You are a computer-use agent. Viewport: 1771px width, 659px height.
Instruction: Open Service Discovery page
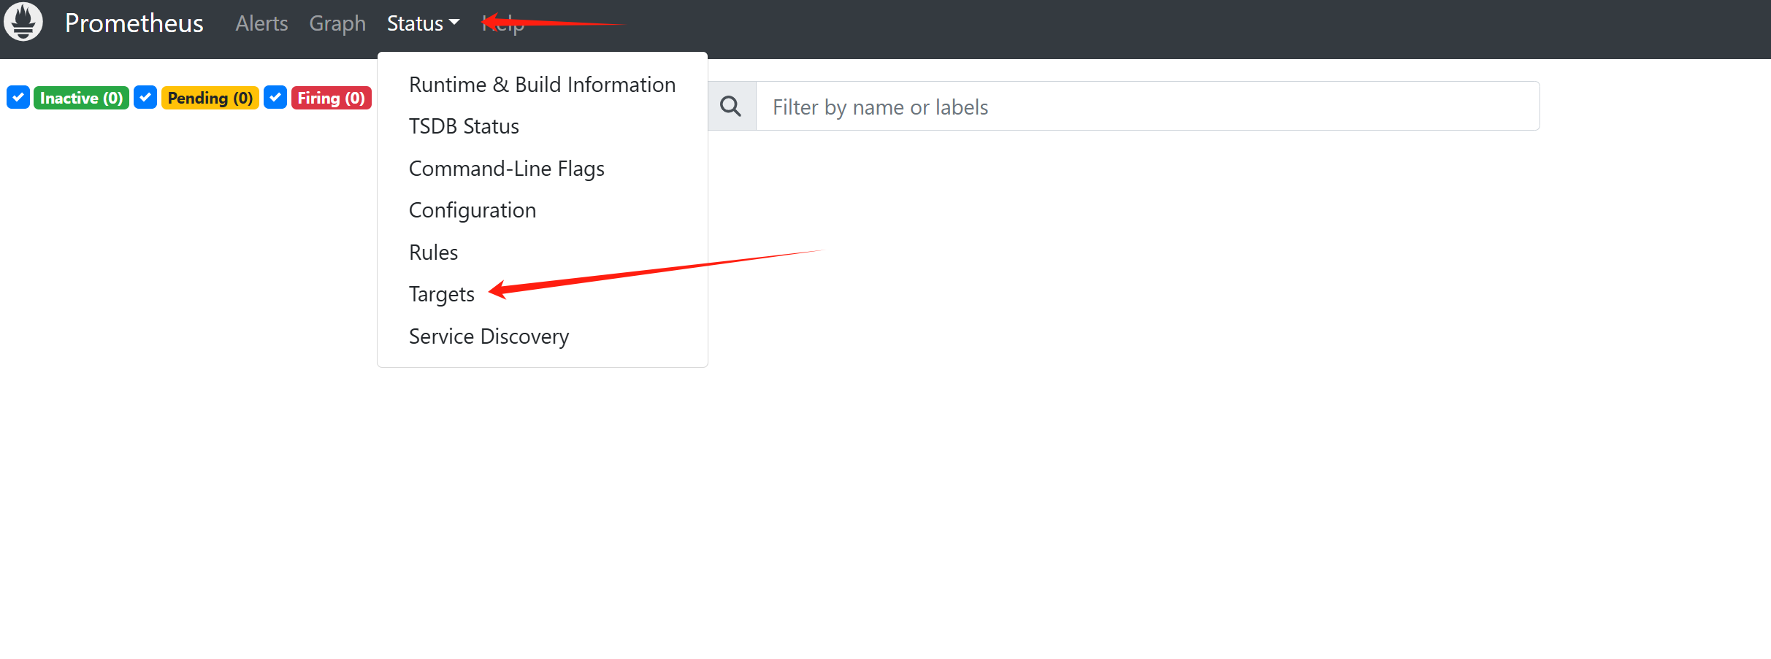click(x=489, y=336)
